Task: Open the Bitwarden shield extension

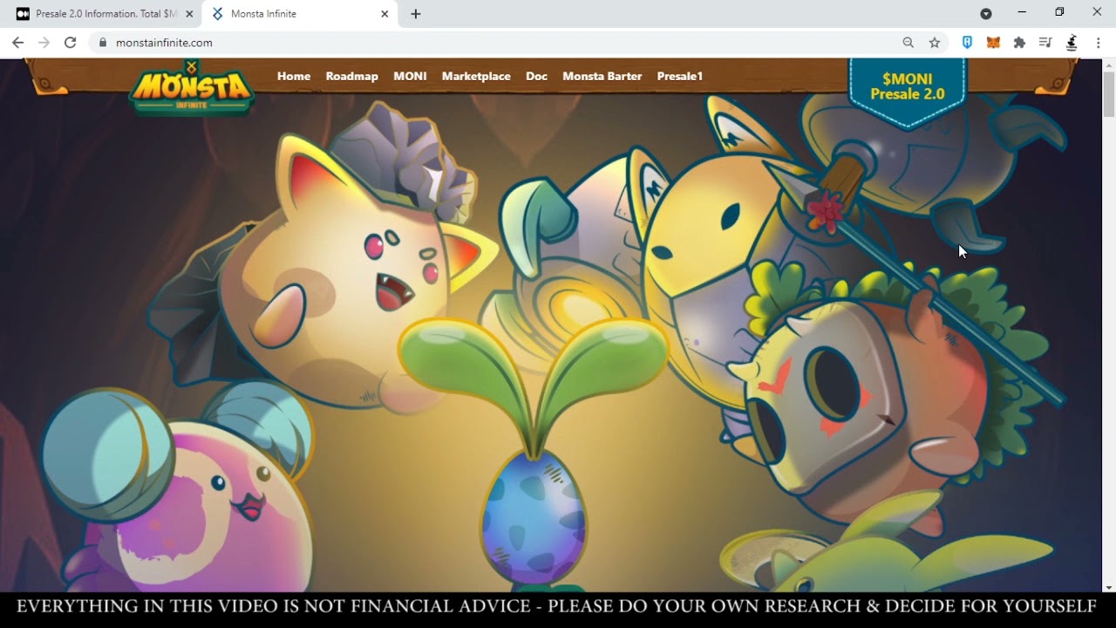Action: point(967,42)
